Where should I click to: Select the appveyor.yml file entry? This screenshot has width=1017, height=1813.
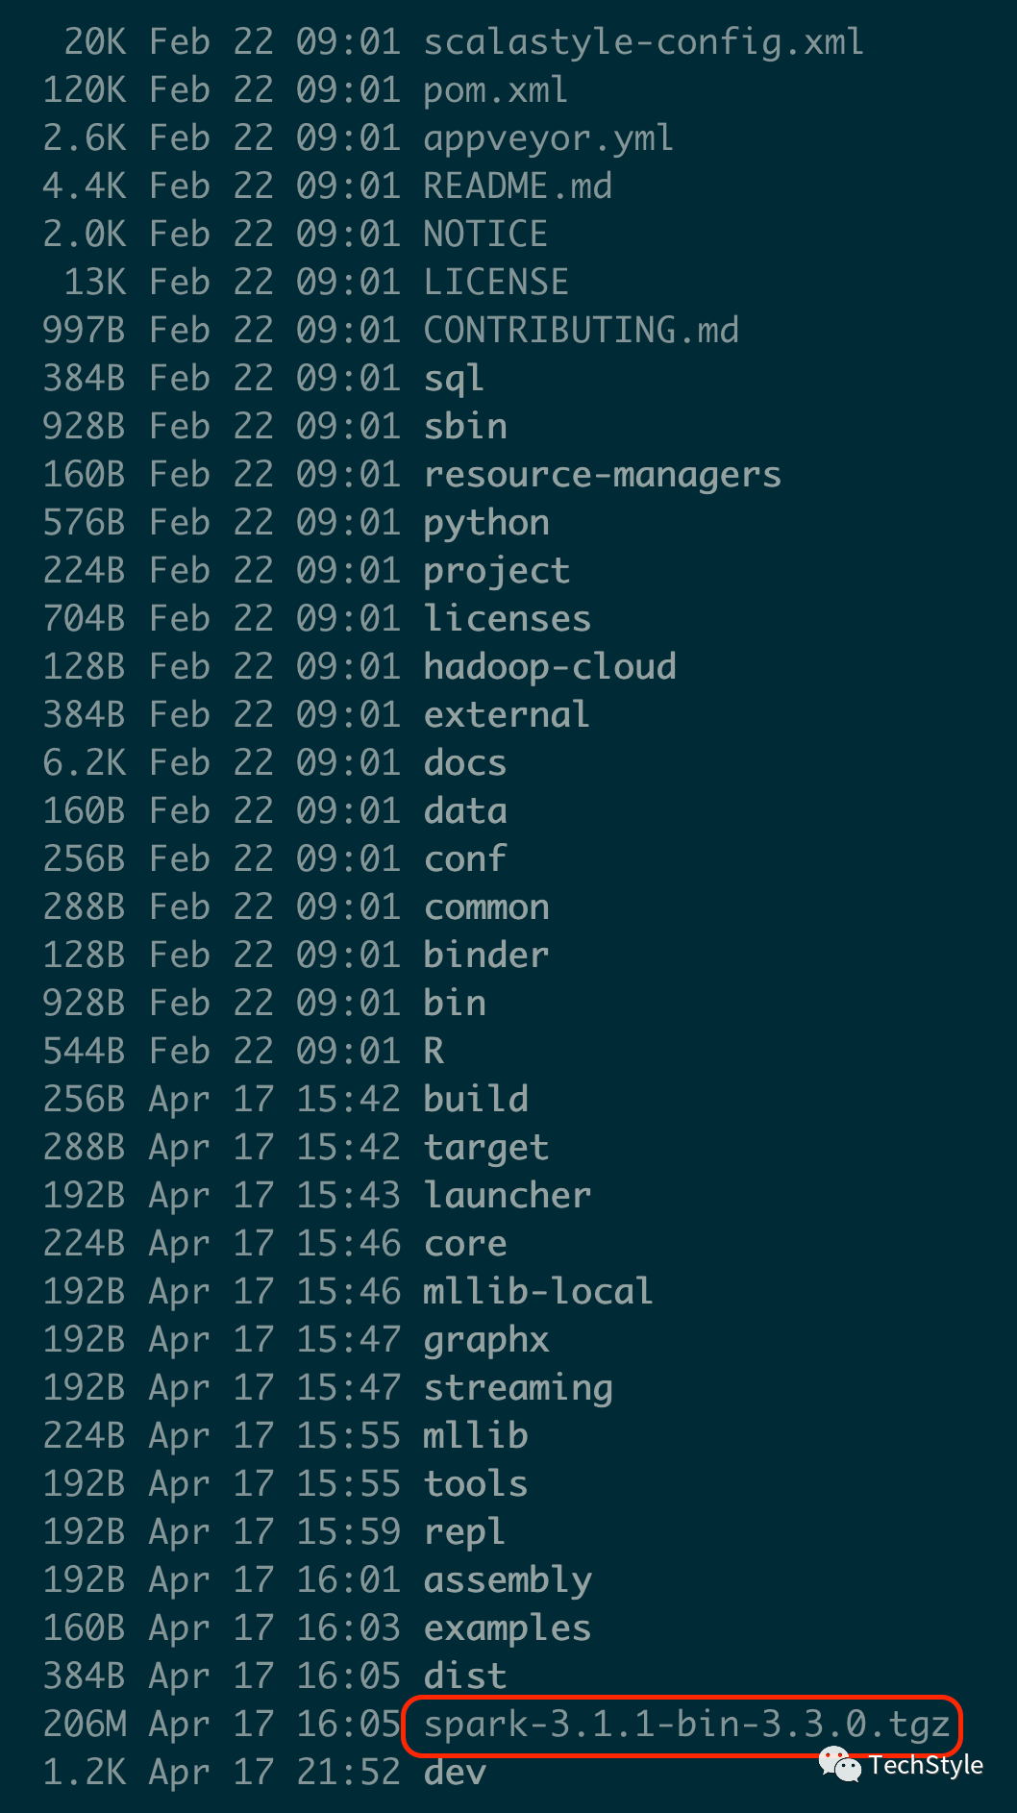[548, 138]
